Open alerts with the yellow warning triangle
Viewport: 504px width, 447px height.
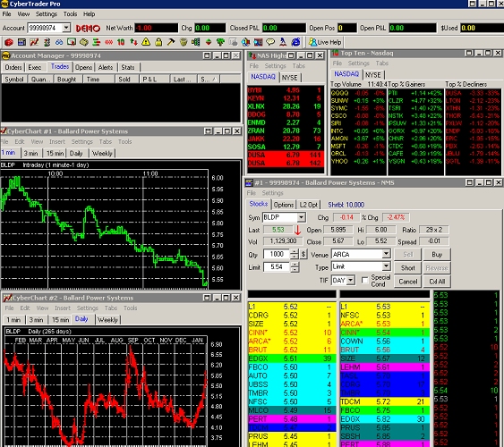[146, 42]
